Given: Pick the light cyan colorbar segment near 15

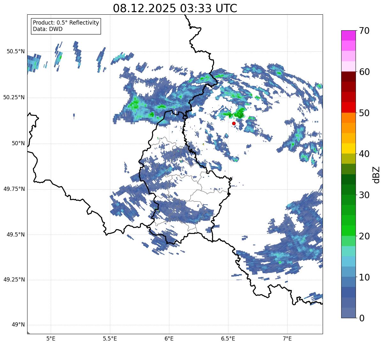Looking at the screenshot, I should tap(349, 251).
